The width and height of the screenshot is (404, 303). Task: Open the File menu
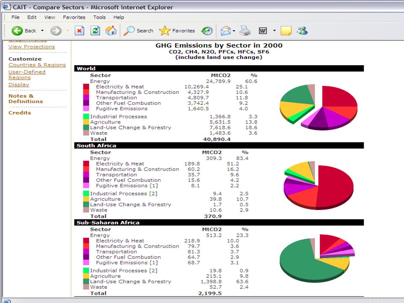click(15, 17)
